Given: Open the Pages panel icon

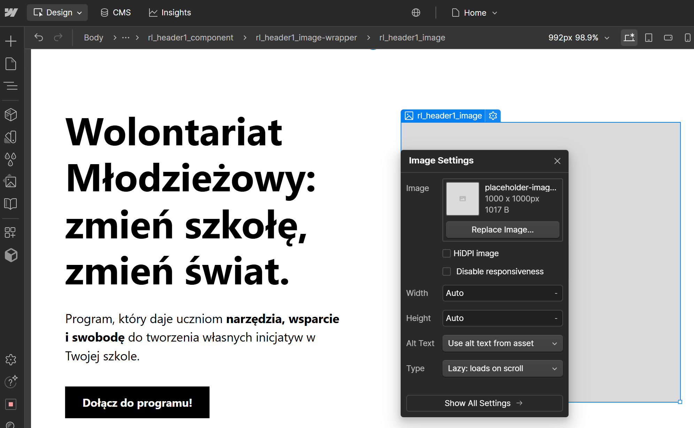Looking at the screenshot, I should click(x=11, y=64).
